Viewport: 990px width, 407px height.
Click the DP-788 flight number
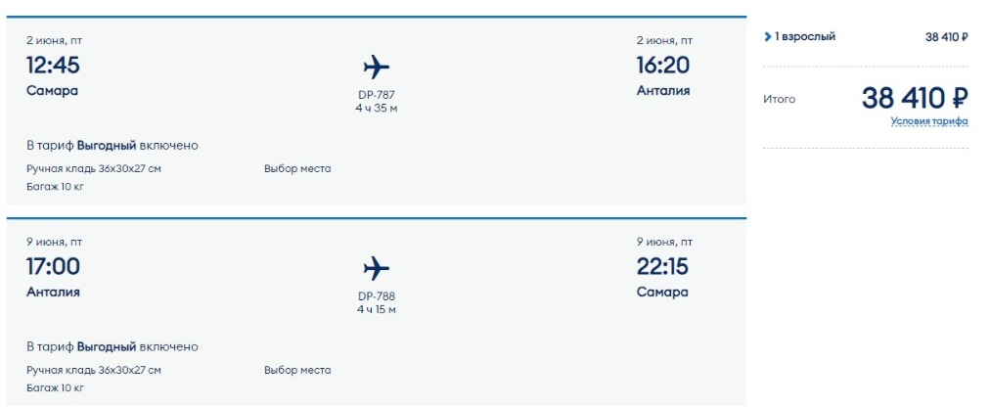coord(377,296)
